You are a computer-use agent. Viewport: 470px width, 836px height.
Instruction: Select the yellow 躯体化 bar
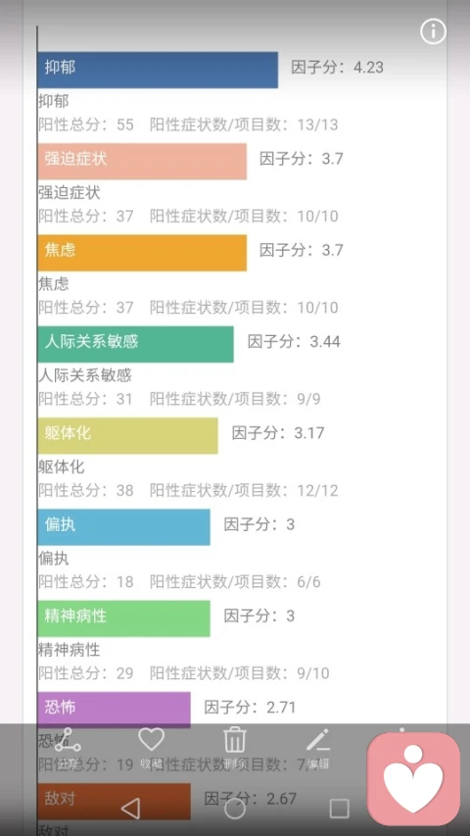[x=128, y=435]
